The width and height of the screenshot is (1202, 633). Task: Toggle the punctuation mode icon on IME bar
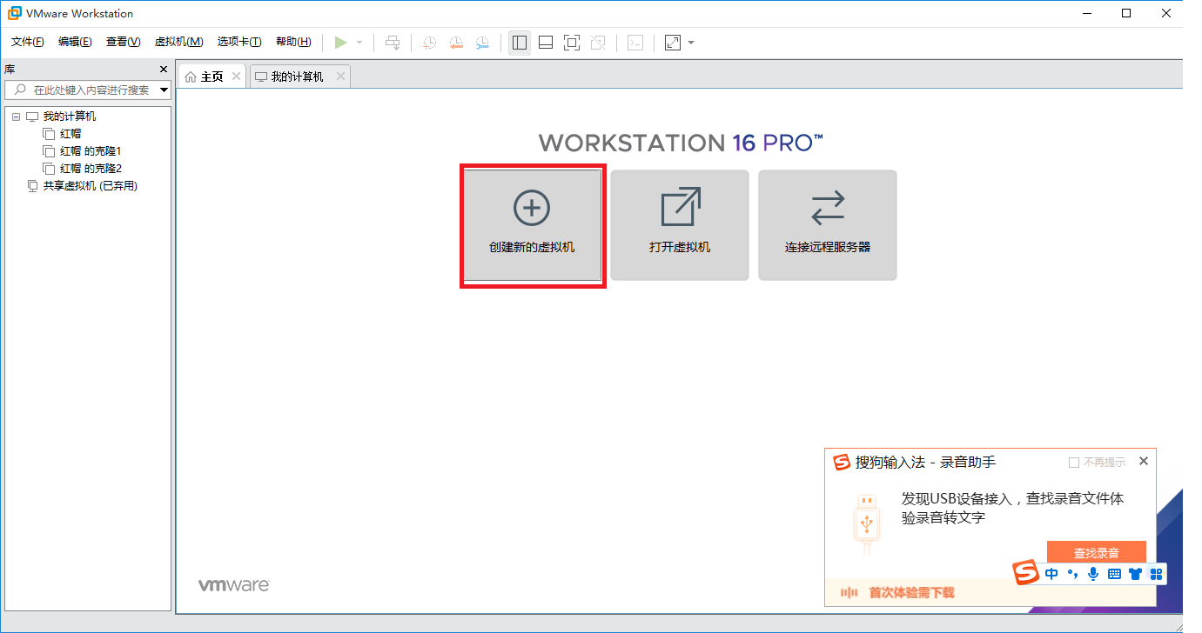click(x=1073, y=574)
